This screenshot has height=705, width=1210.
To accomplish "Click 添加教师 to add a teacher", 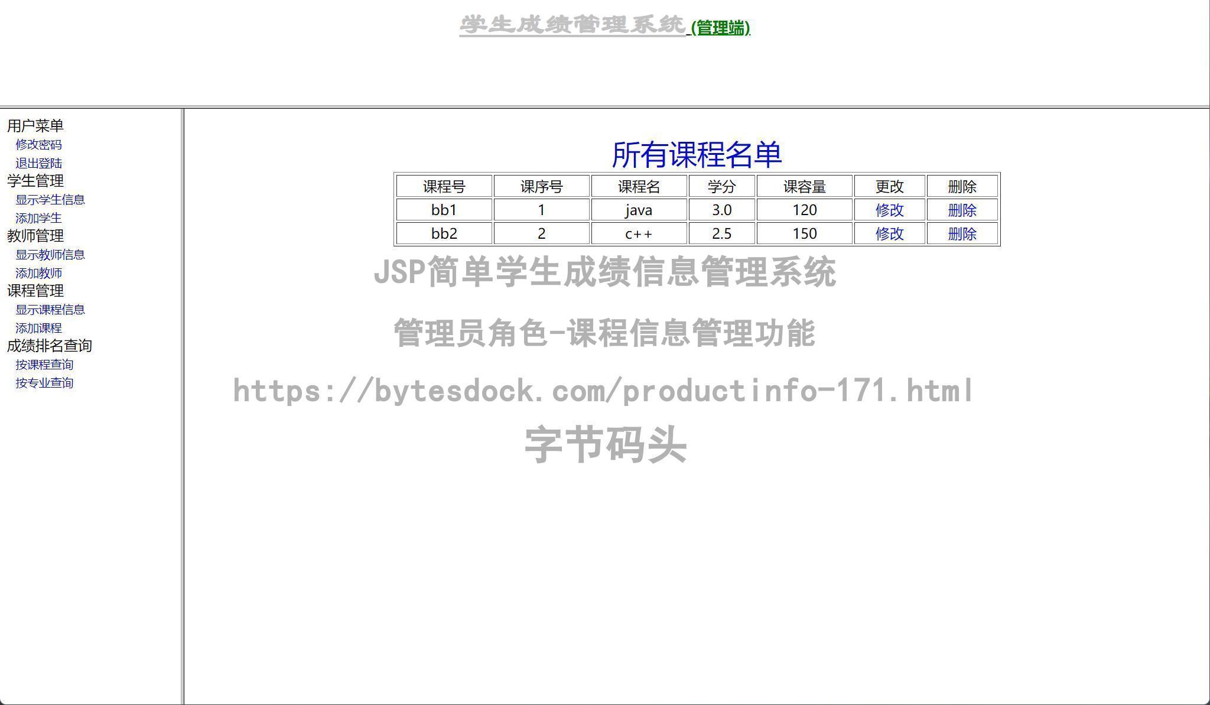I will click(39, 273).
